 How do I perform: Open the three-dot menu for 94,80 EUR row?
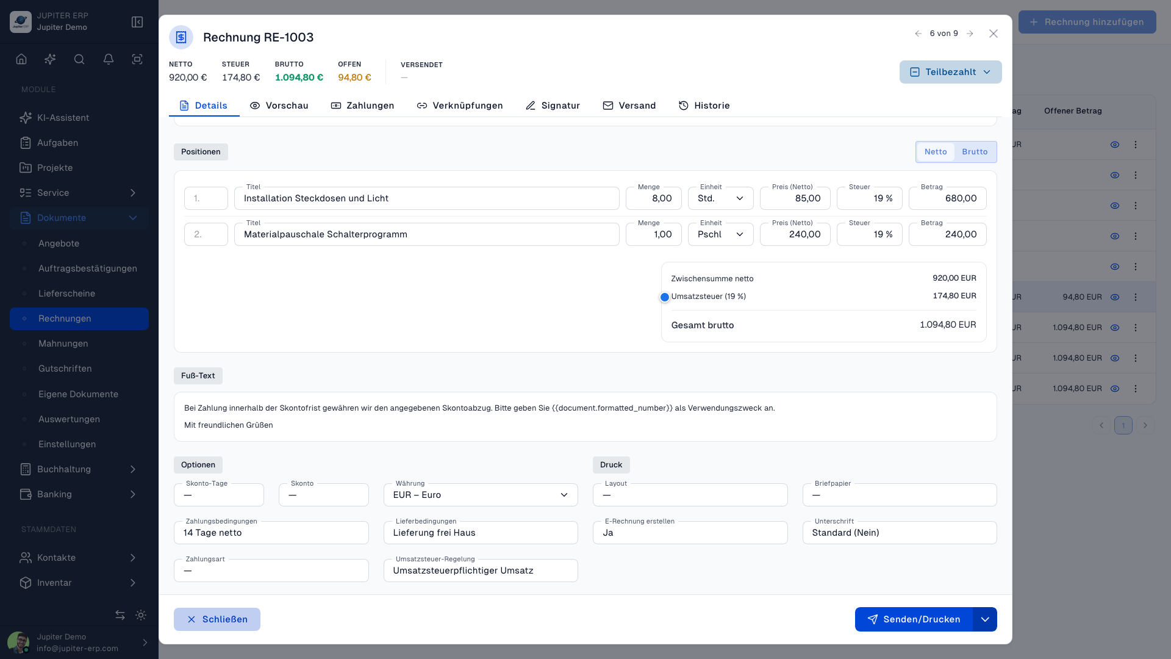click(x=1136, y=297)
